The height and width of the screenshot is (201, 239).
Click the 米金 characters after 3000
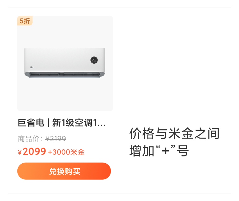(x=78, y=152)
